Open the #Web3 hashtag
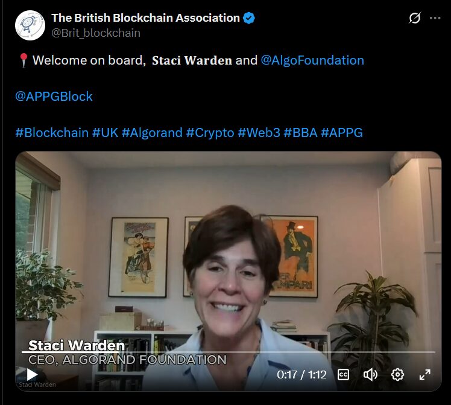Viewport: 451px width, 405px height. [259, 133]
